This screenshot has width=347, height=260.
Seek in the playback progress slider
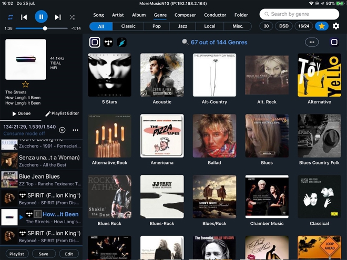point(42,28)
